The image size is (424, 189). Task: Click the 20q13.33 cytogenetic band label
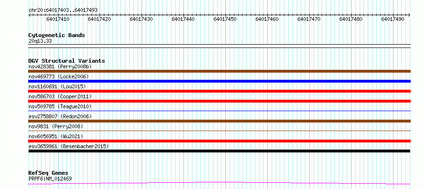(40, 41)
